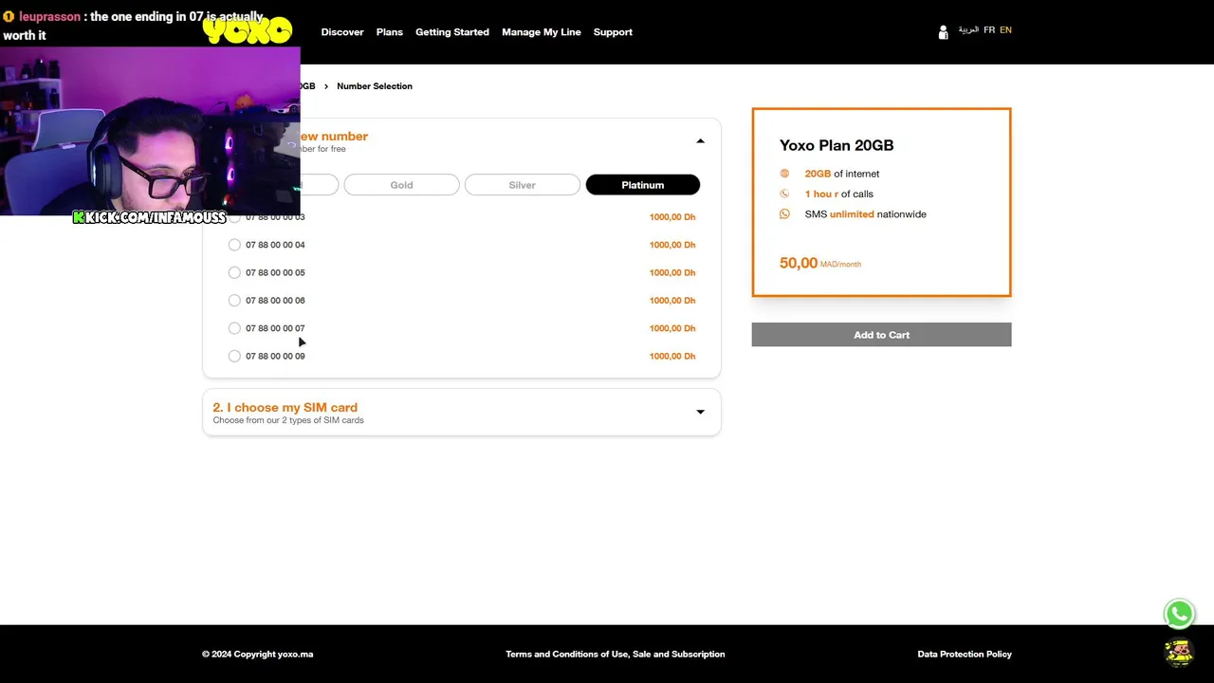
Task: Select number 07 88 00 00 04
Action: point(234,245)
